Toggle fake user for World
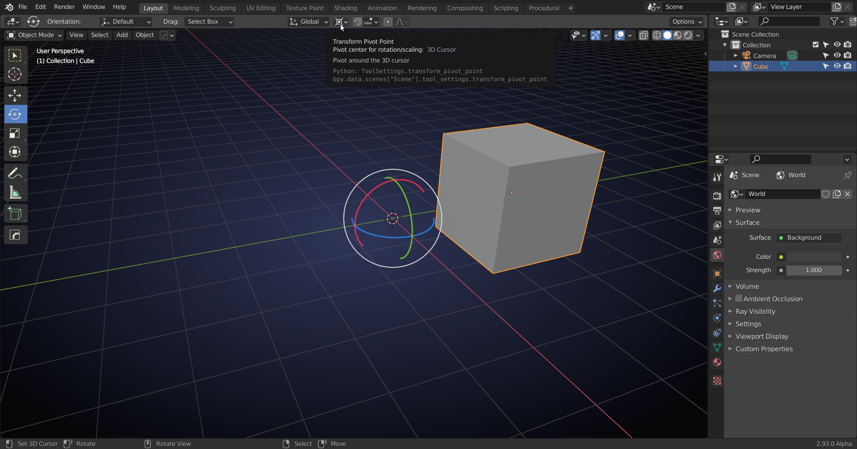The image size is (857, 449). point(826,194)
